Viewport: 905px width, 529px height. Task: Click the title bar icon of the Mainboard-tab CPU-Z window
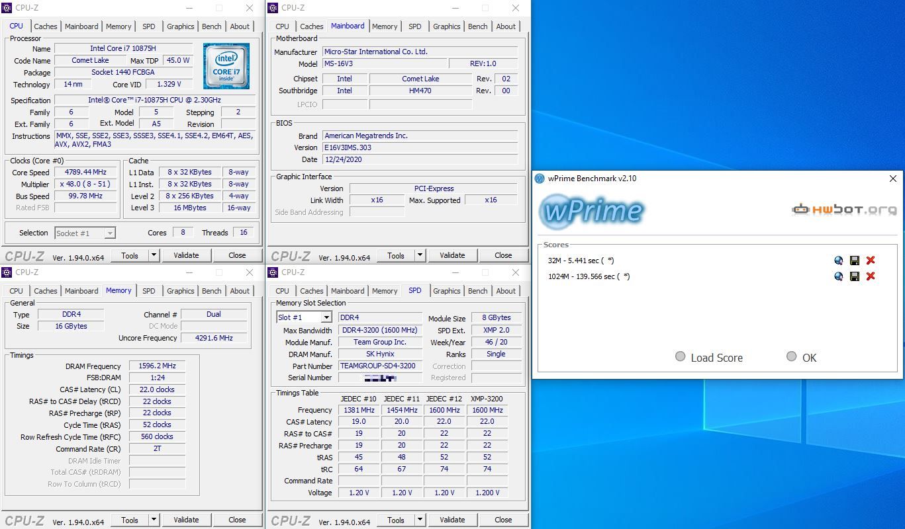coord(273,8)
